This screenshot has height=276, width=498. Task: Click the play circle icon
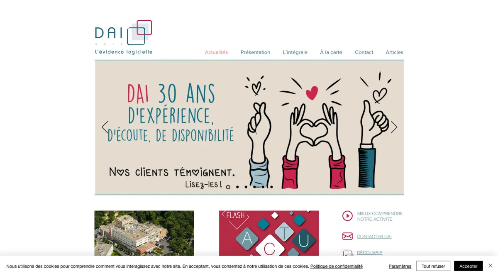pos(347,216)
